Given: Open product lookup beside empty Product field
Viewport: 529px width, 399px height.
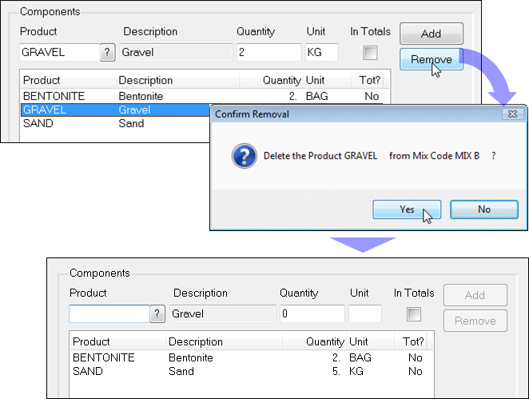Looking at the screenshot, I should [x=157, y=314].
